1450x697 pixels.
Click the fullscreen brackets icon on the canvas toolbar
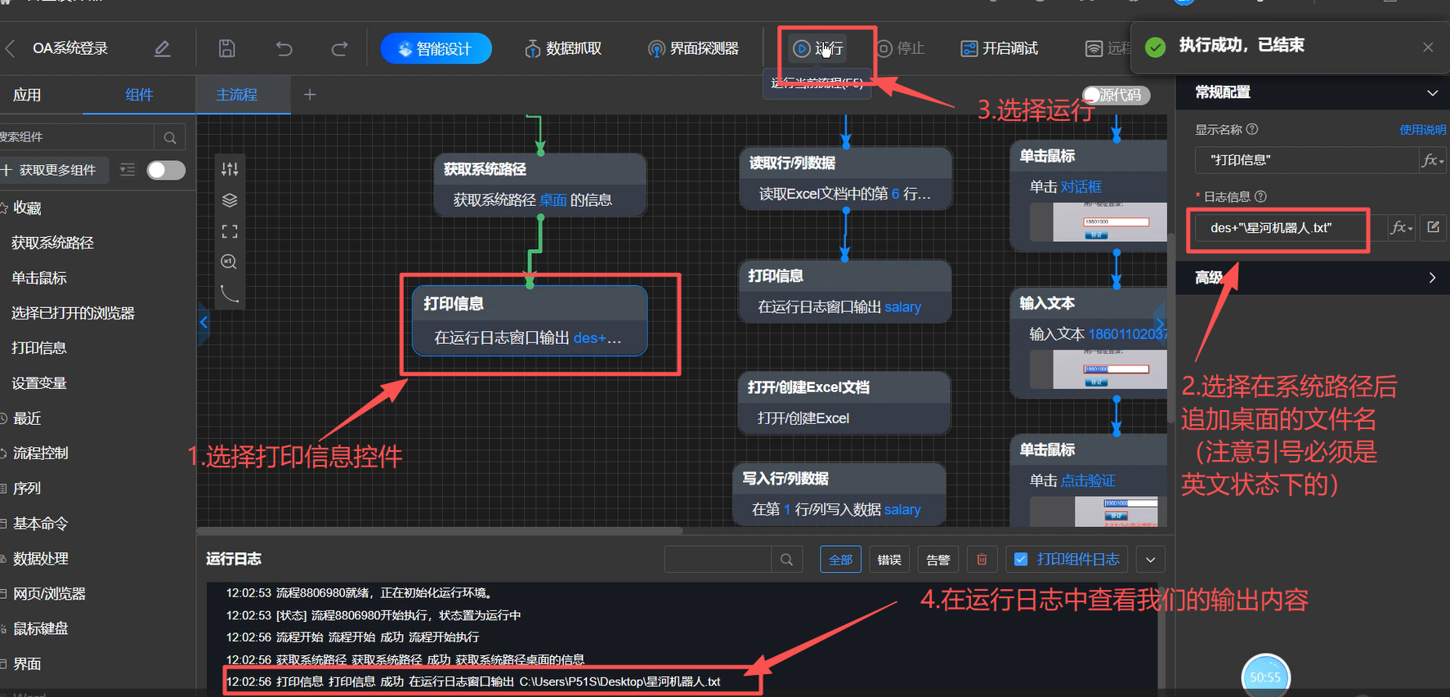230,231
